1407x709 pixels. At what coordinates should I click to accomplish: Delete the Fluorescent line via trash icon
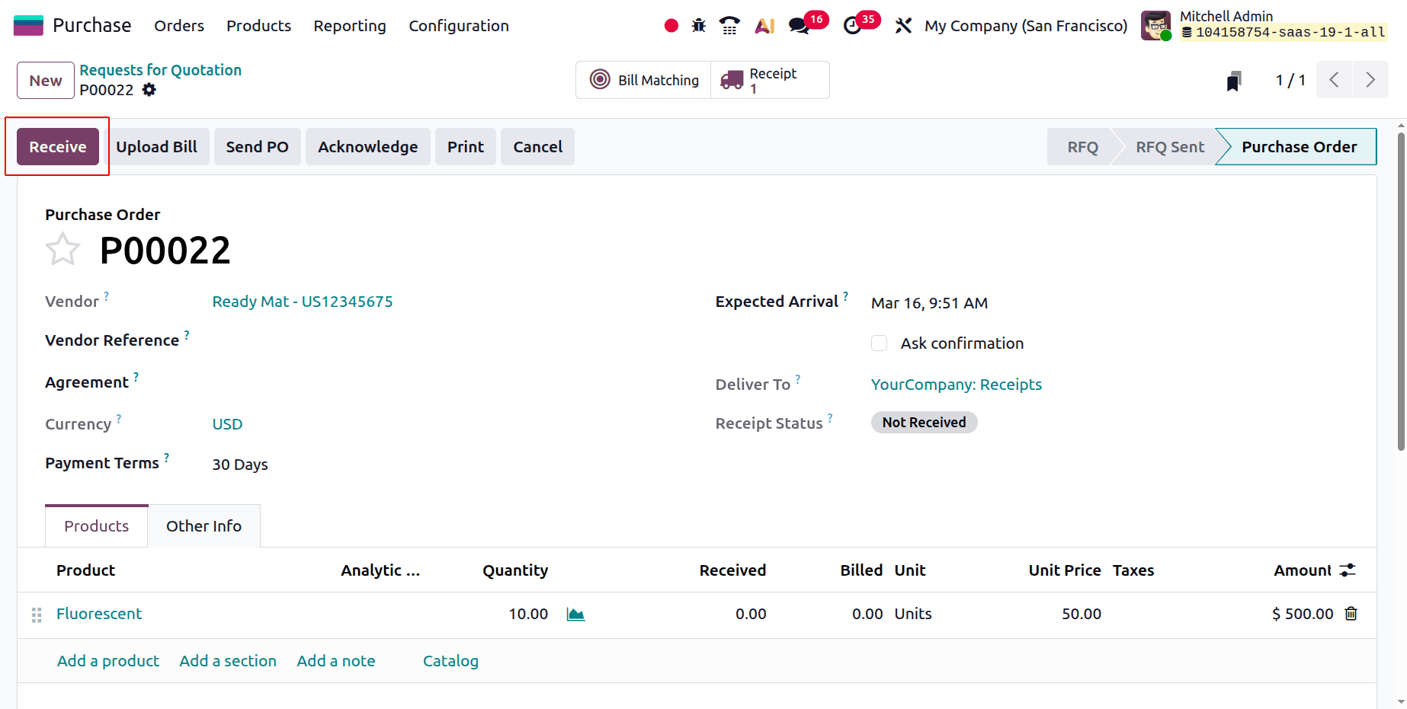point(1351,614)
